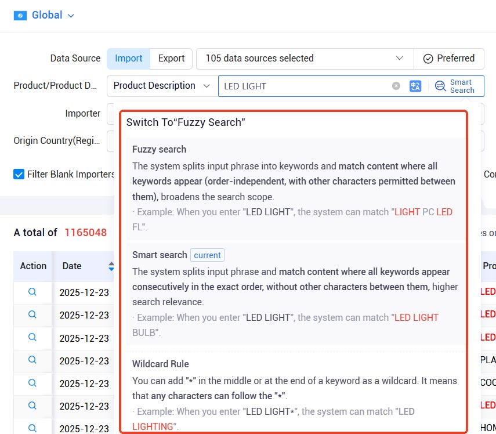Select the Smart search current option

tap(295, 294)
